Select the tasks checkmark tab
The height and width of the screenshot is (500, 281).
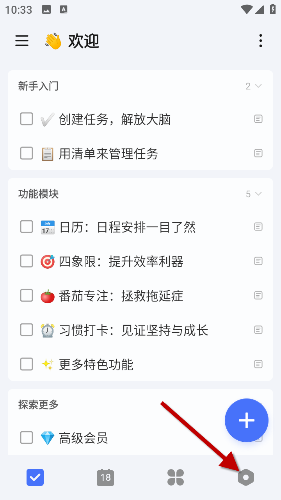click(x=35, y=477)
